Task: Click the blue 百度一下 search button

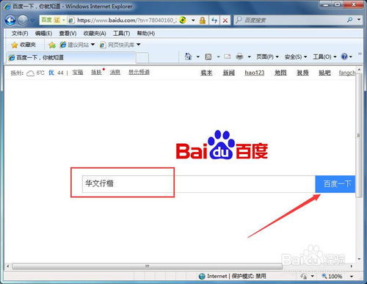Action: pos(335,184)
